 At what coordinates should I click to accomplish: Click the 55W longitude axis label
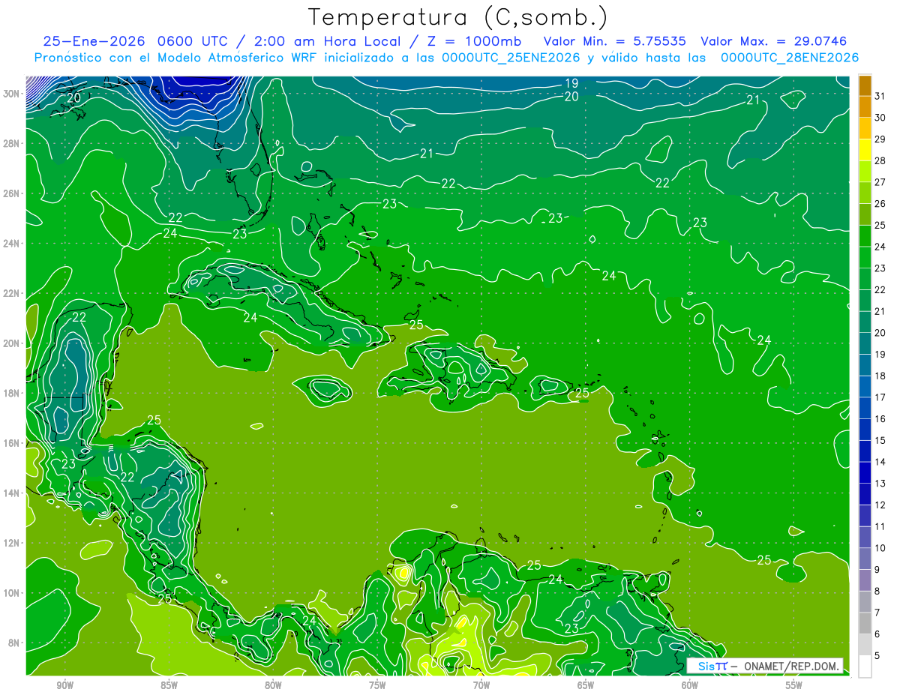pos(794,685)
